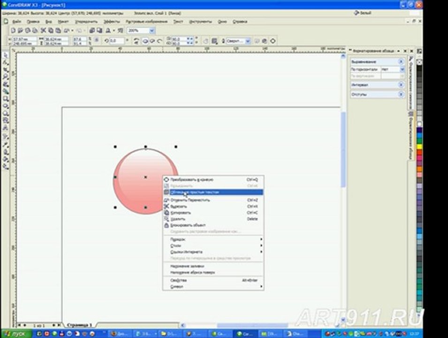Click the New document toolbar icon
The height and width of the screenshot is (338, 448).
[x=13, y=31]
